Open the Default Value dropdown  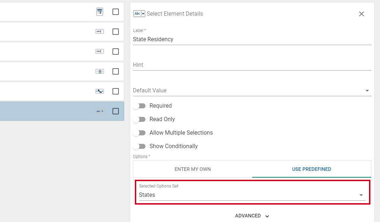tap(252, 91)
